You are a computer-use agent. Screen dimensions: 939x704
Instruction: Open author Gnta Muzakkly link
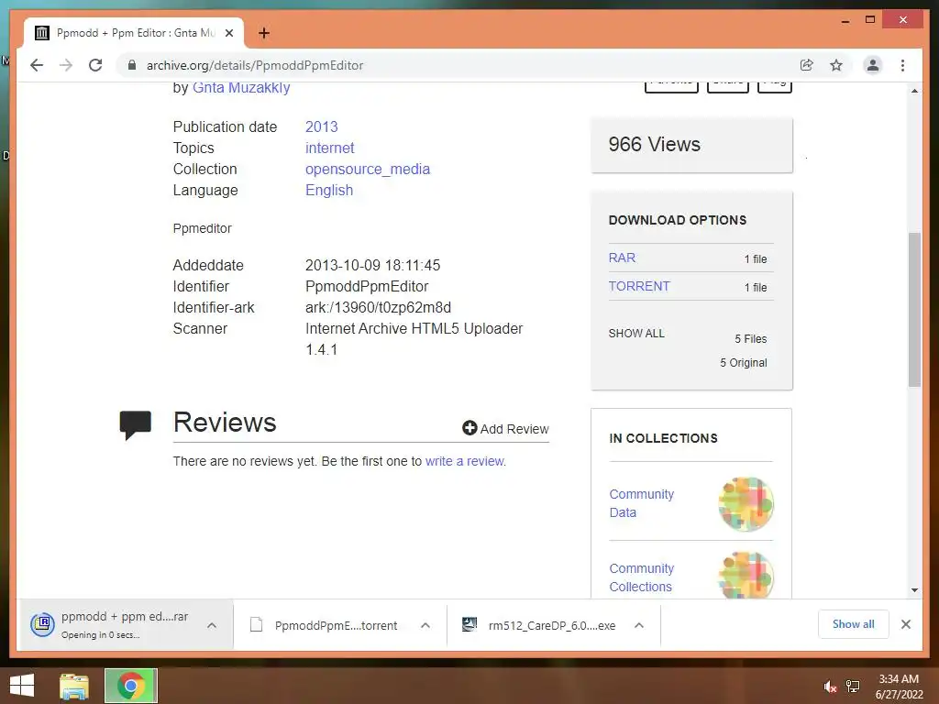click(x=241, y=87)
